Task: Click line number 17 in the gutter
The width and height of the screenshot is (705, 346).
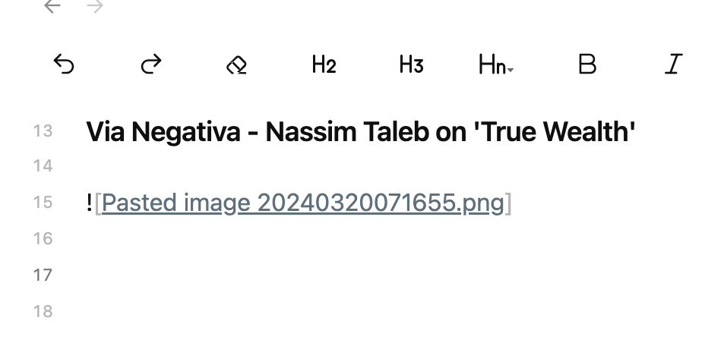Action: tap(43, 275)
